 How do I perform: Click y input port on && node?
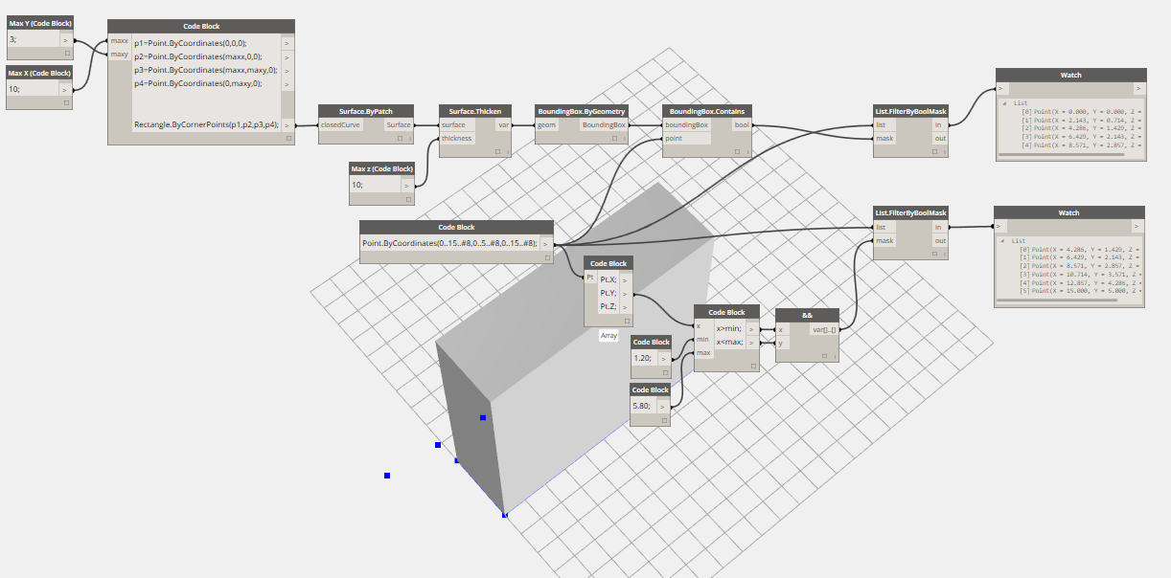pos(781,343)
